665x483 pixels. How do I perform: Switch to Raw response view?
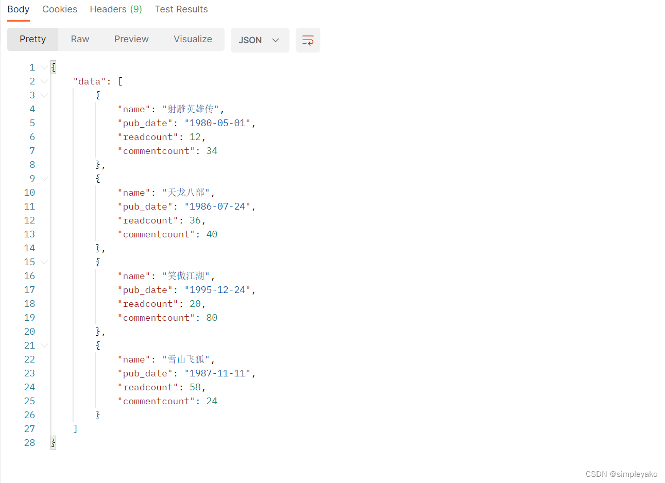pos(79,39)
